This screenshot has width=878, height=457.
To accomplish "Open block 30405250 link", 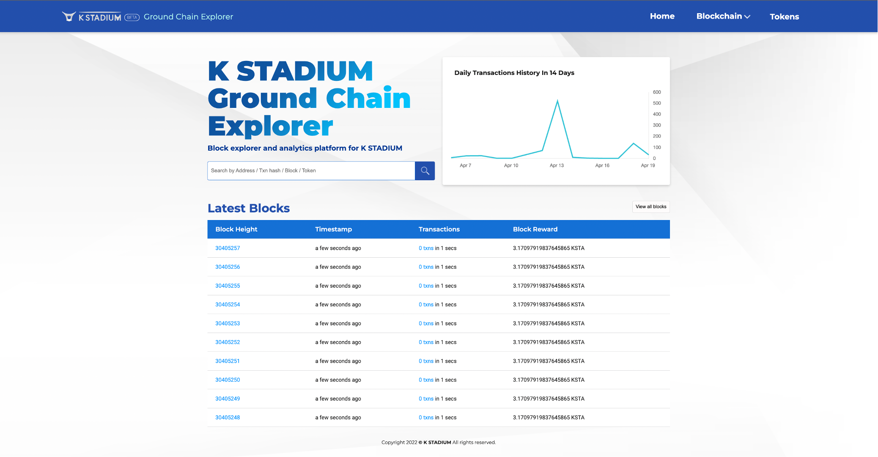I will point(228,380).
